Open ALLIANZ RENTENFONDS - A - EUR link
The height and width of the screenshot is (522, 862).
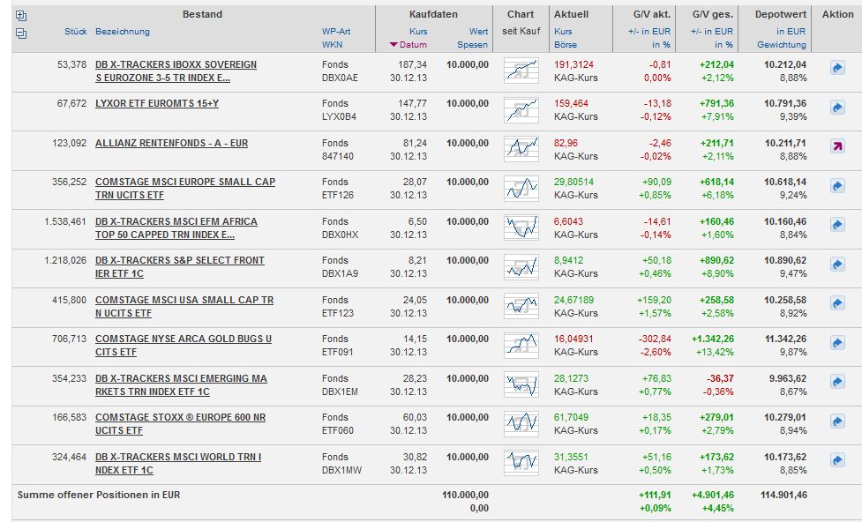pos(171,143)
